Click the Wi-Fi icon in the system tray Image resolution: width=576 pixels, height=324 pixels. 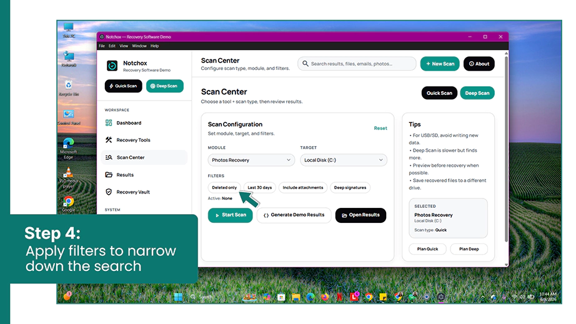[514, 297]
